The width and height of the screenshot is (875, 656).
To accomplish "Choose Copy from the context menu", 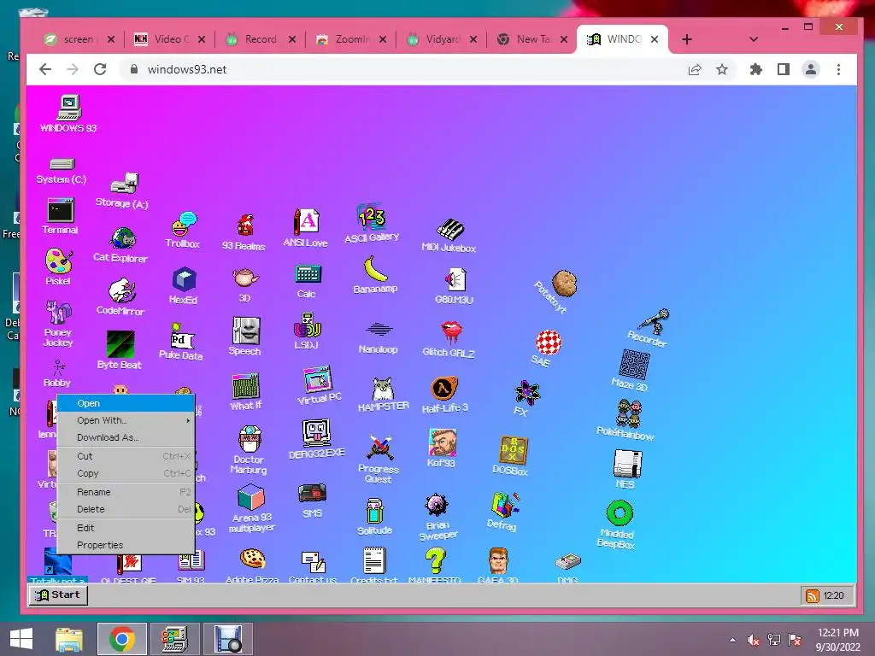I will point(126,473).
